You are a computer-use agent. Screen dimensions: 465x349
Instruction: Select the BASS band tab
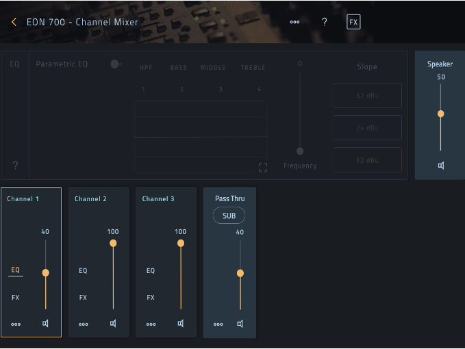(178, 68)
